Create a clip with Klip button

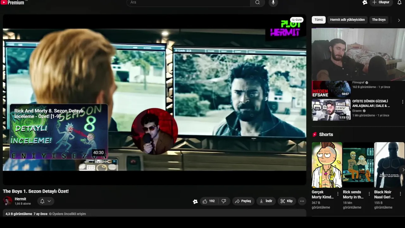[x=286, y=201]
